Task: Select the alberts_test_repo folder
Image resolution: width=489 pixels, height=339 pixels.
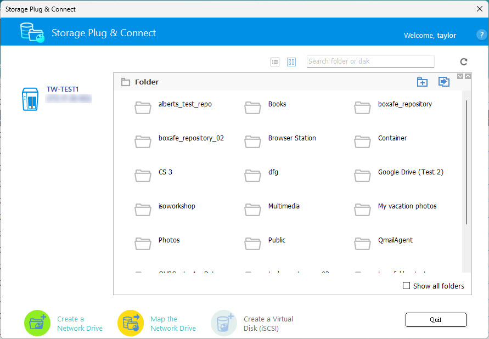Action: tap(184, 105)
